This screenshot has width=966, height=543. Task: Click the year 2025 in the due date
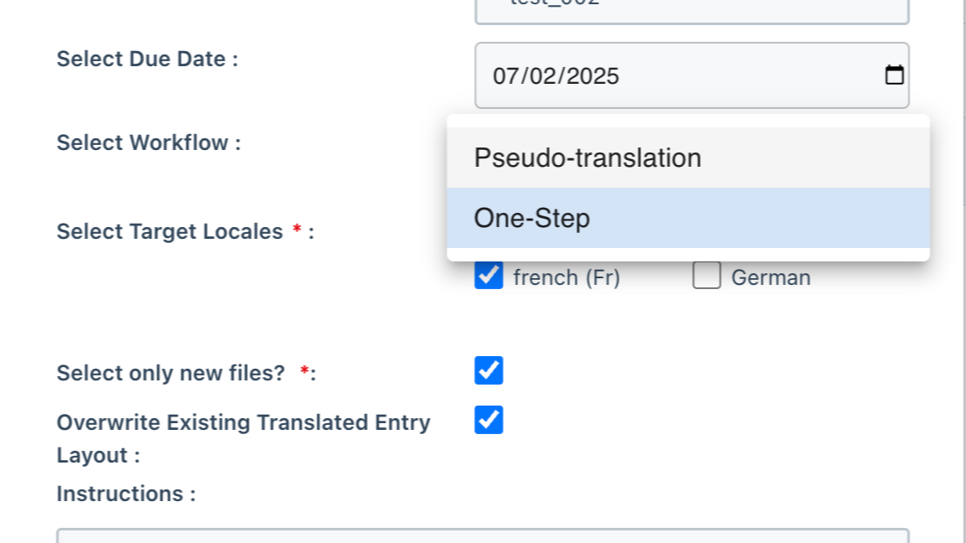coord(592,76)
